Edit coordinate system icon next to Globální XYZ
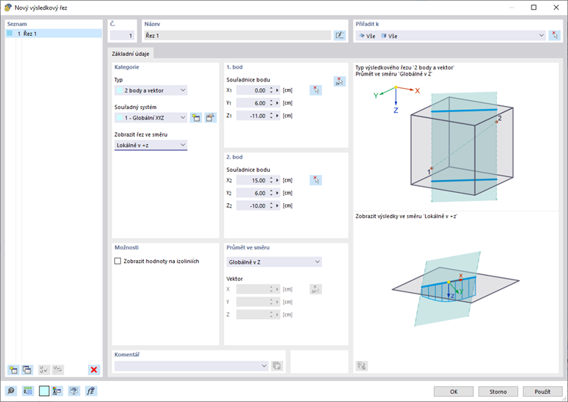Viewport: 568px width, 402px height. pyautogui.click(x=211, y=118)
